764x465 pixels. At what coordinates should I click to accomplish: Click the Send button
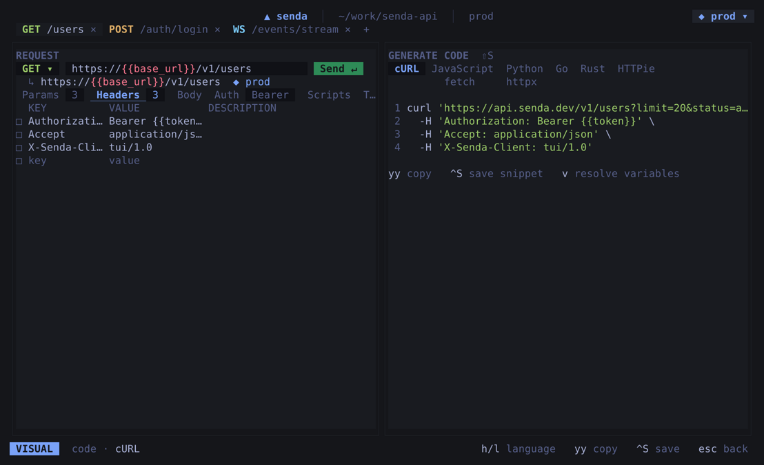pyautogui.click(x=338, y=69)
